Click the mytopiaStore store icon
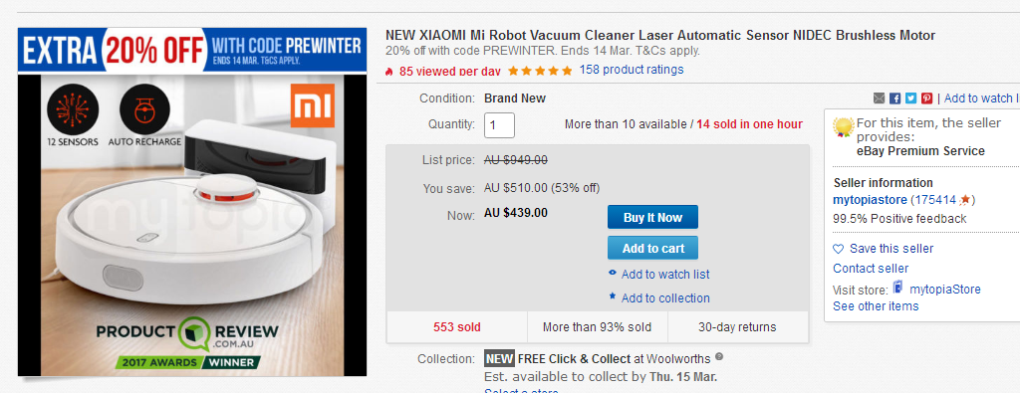The height and width of the screenshot is (393, 1020). tap(898, 288)
